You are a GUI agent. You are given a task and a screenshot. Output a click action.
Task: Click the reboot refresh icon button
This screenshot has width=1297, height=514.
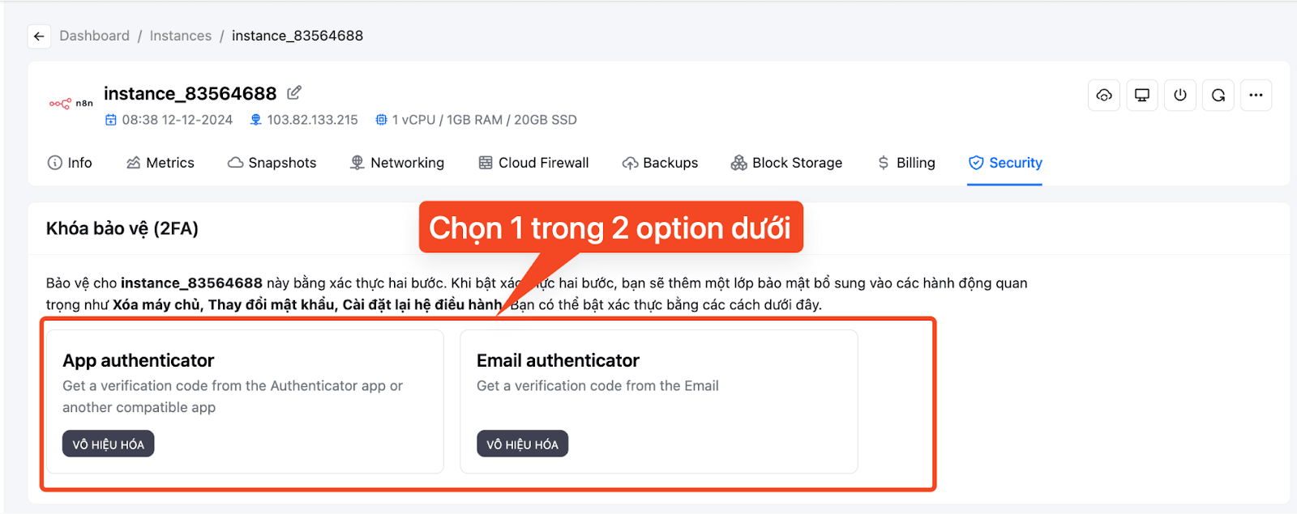pyautogui.click(x=1218, y=96)
